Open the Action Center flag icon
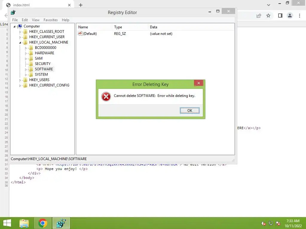306x229 pixels. [x=278, y=223]
